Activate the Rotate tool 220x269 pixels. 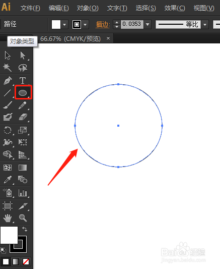[x=8, y=130]
